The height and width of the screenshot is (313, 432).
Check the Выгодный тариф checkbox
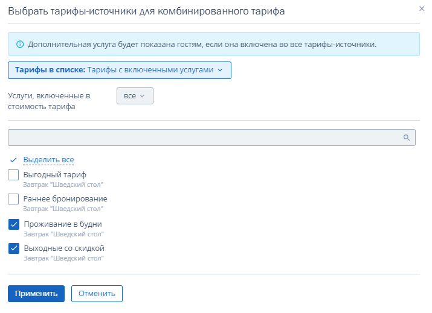(13, 175)
